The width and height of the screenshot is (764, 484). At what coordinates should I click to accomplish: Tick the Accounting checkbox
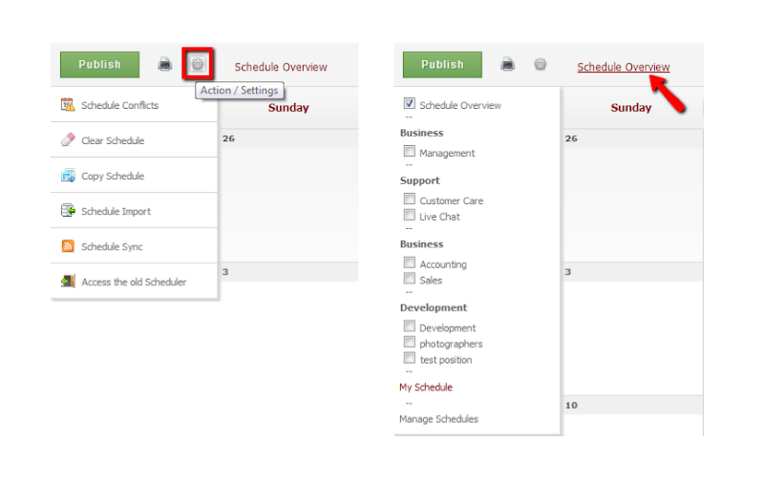[410, 263]
